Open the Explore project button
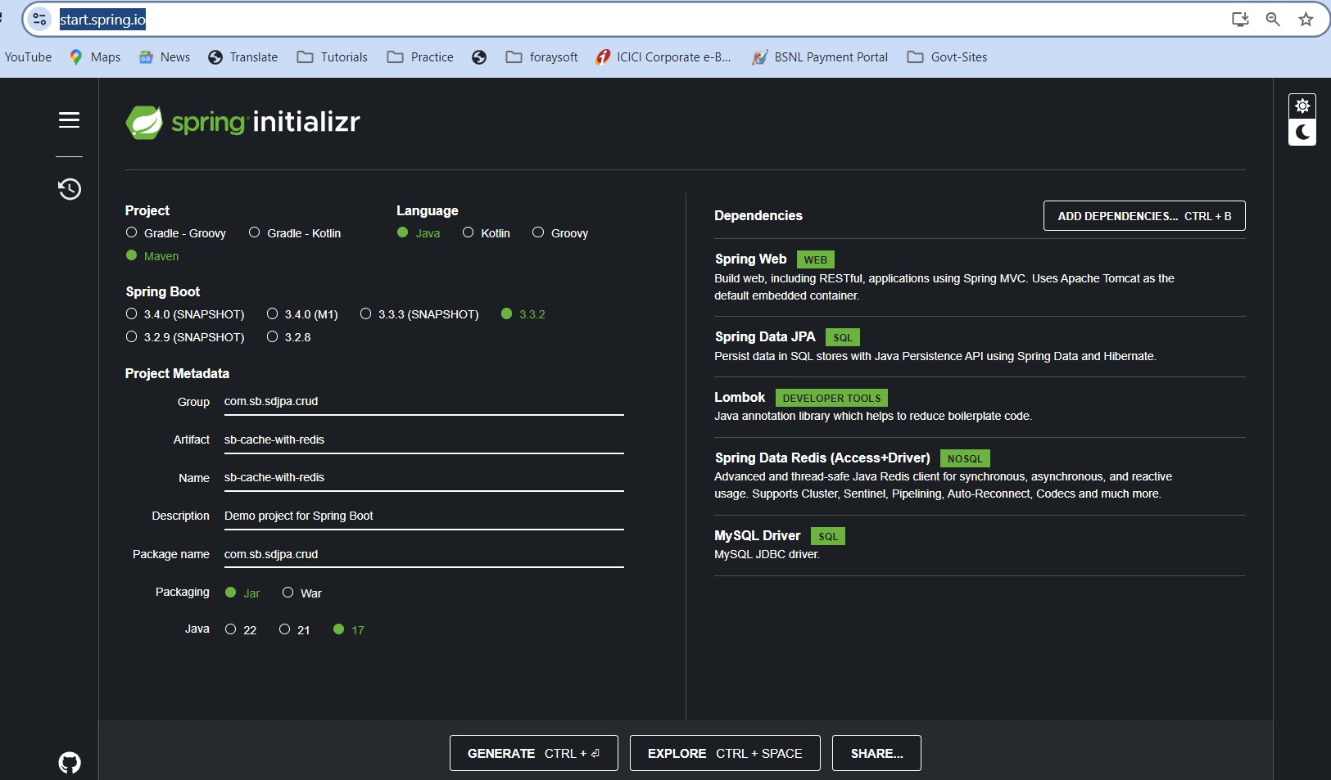Viewport: 1331px width, 780px height. coord(724,753)
